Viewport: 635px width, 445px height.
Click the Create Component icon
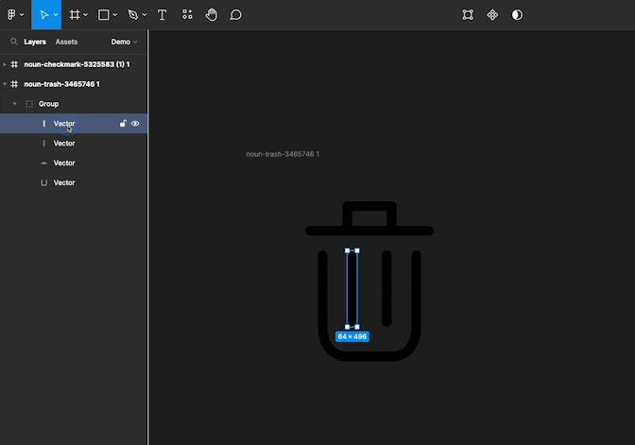[x=492, y=15]
